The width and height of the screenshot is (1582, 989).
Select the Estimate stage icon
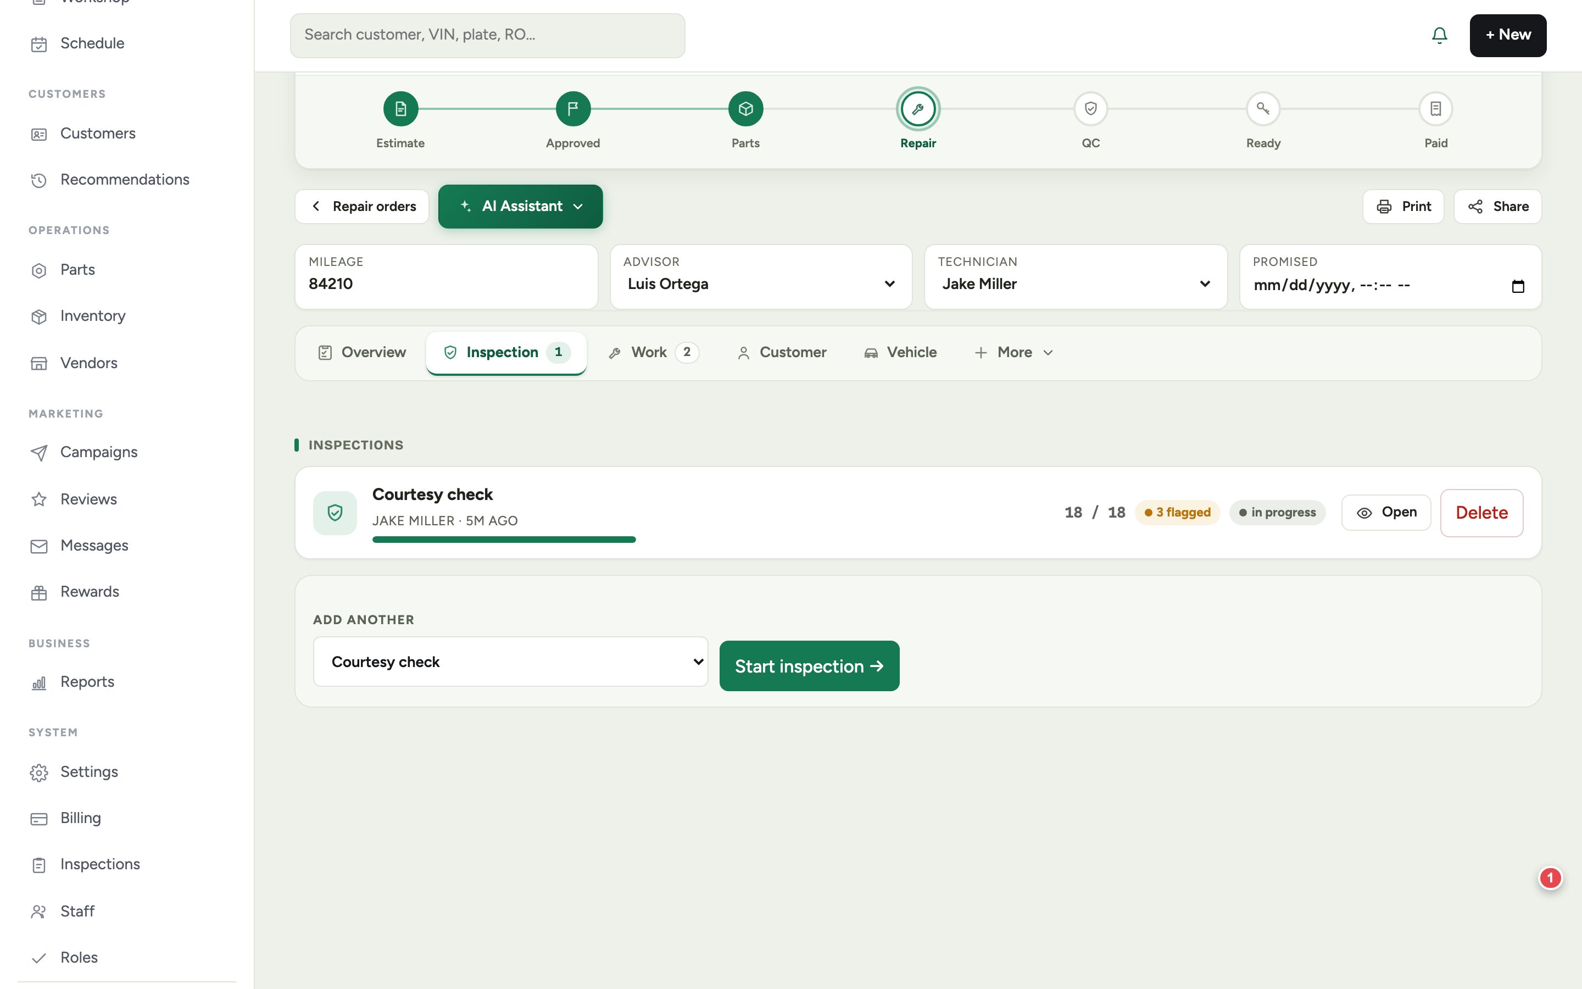tap(400, 109)
